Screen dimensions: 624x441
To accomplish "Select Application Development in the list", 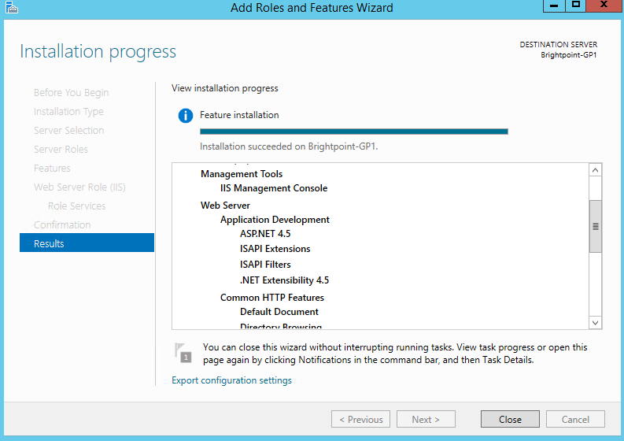I will [x=275, y=220].
